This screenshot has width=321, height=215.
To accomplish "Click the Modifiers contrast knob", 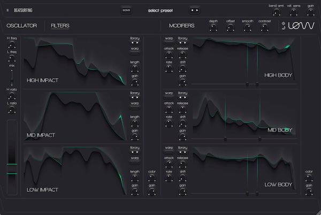I will click(x=264, y=27).
